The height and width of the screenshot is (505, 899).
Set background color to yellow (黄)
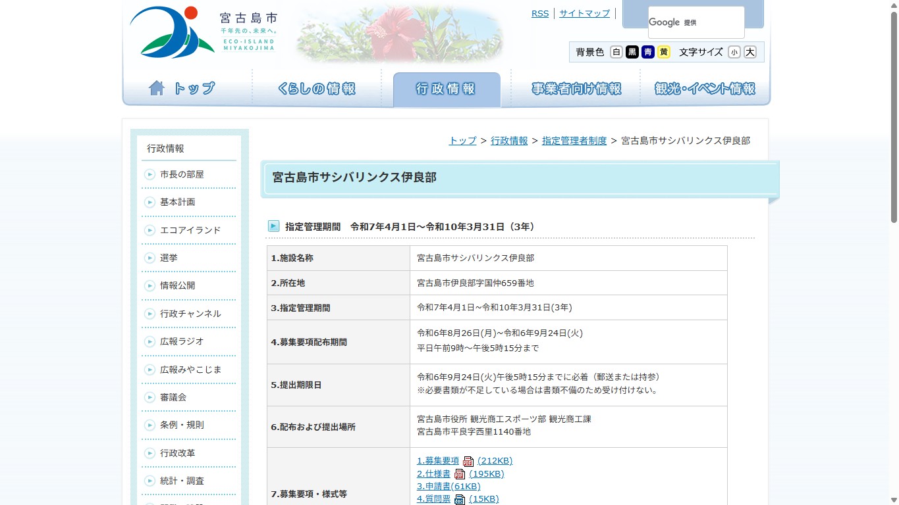[x=664, y=52]
